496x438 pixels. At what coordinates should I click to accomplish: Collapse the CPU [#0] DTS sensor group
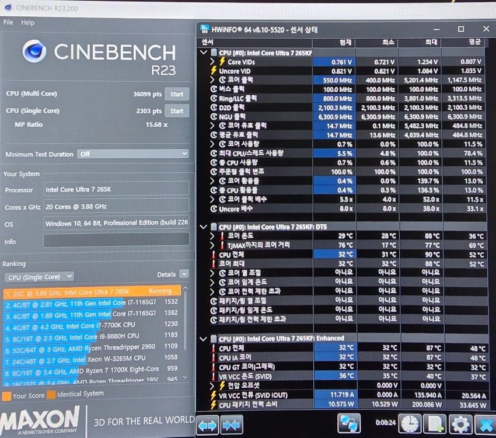point(204,227)
